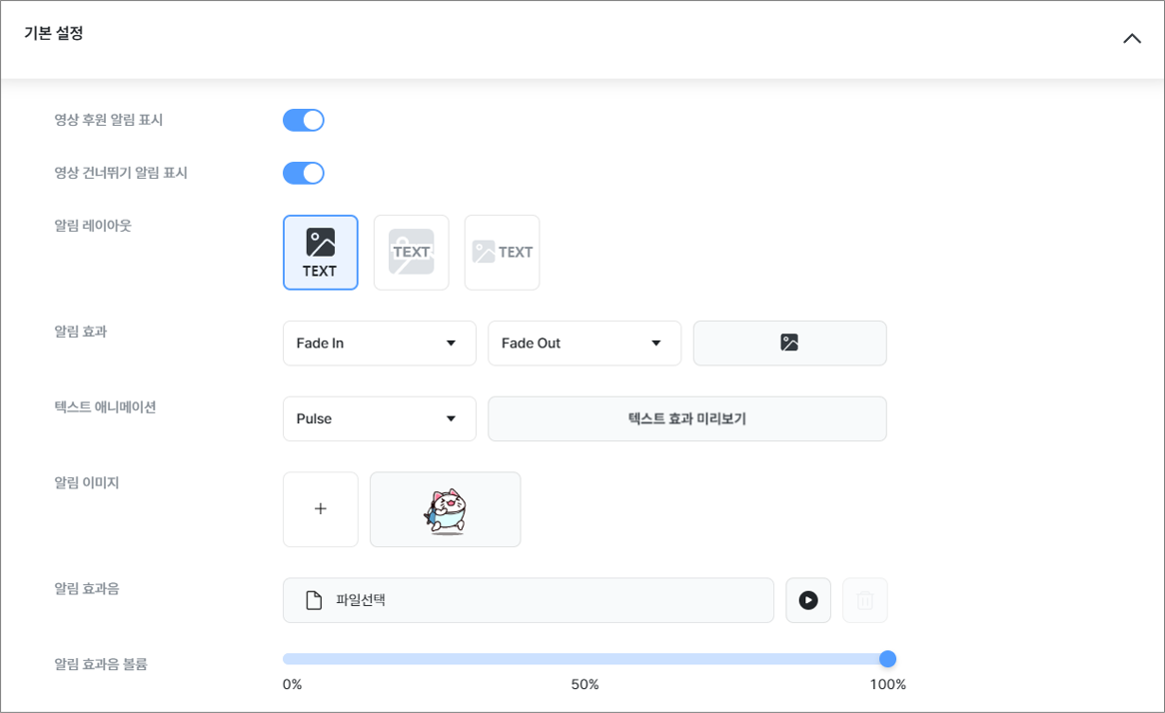Click the volume slider handle at 100%
The image size is (1165, 713).
887,659
